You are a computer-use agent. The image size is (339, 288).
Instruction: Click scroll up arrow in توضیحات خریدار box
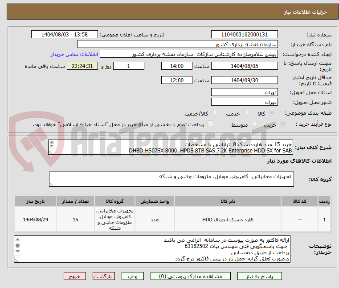click(x=18, y=240)
